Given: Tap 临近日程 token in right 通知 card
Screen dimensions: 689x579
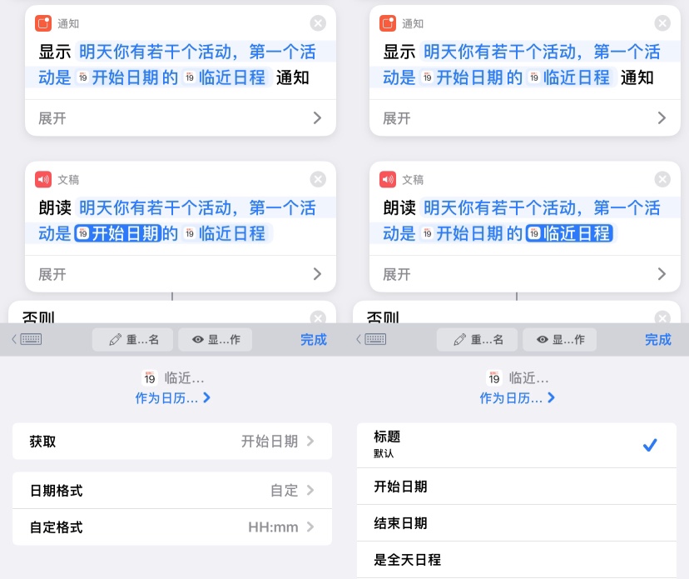Looking at the screenshot, I should (568, 77).
